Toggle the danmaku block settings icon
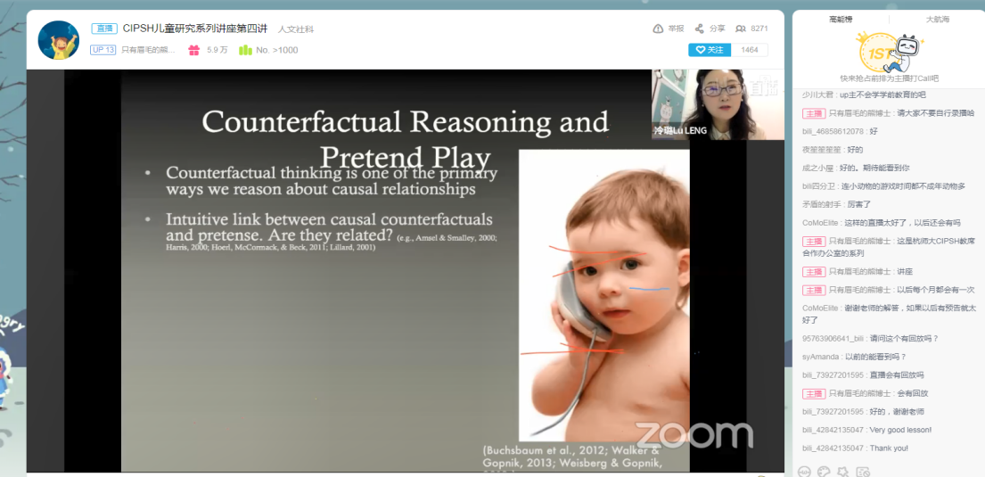This screenshot has height=477, width=985. (862, 471)
